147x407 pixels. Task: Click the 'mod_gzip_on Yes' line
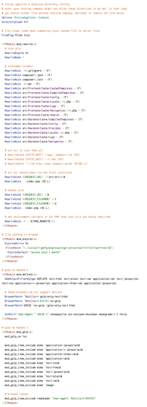(x=15, y=336)
